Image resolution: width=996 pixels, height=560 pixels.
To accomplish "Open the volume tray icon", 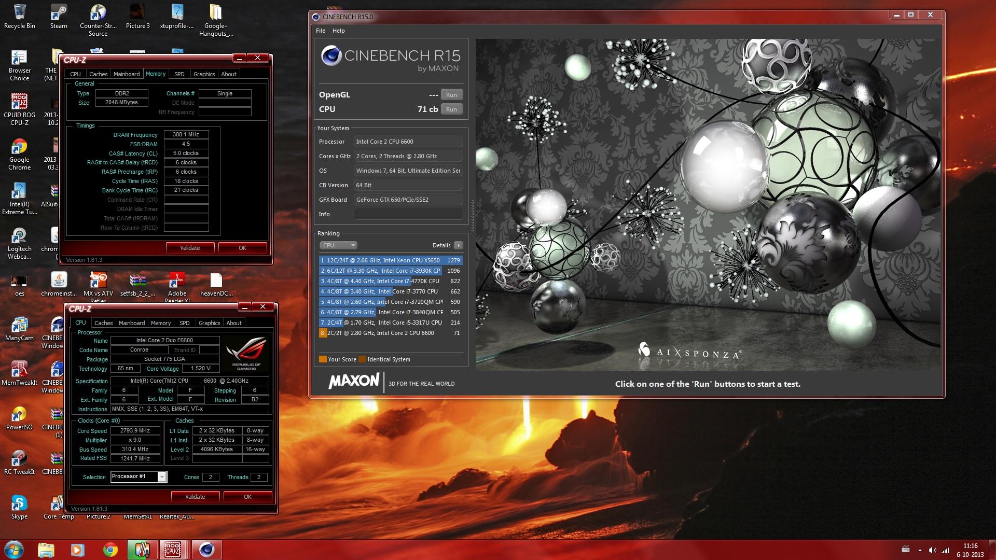I will click(x=932, y=550).
